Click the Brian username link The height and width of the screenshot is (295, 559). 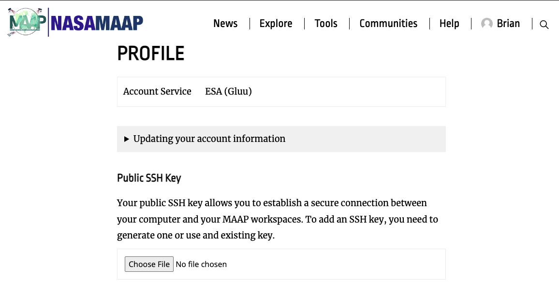point(508,23)
